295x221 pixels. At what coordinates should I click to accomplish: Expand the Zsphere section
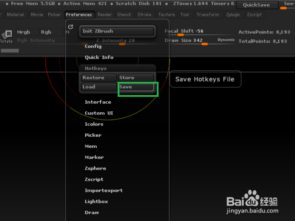click(96, 168)
